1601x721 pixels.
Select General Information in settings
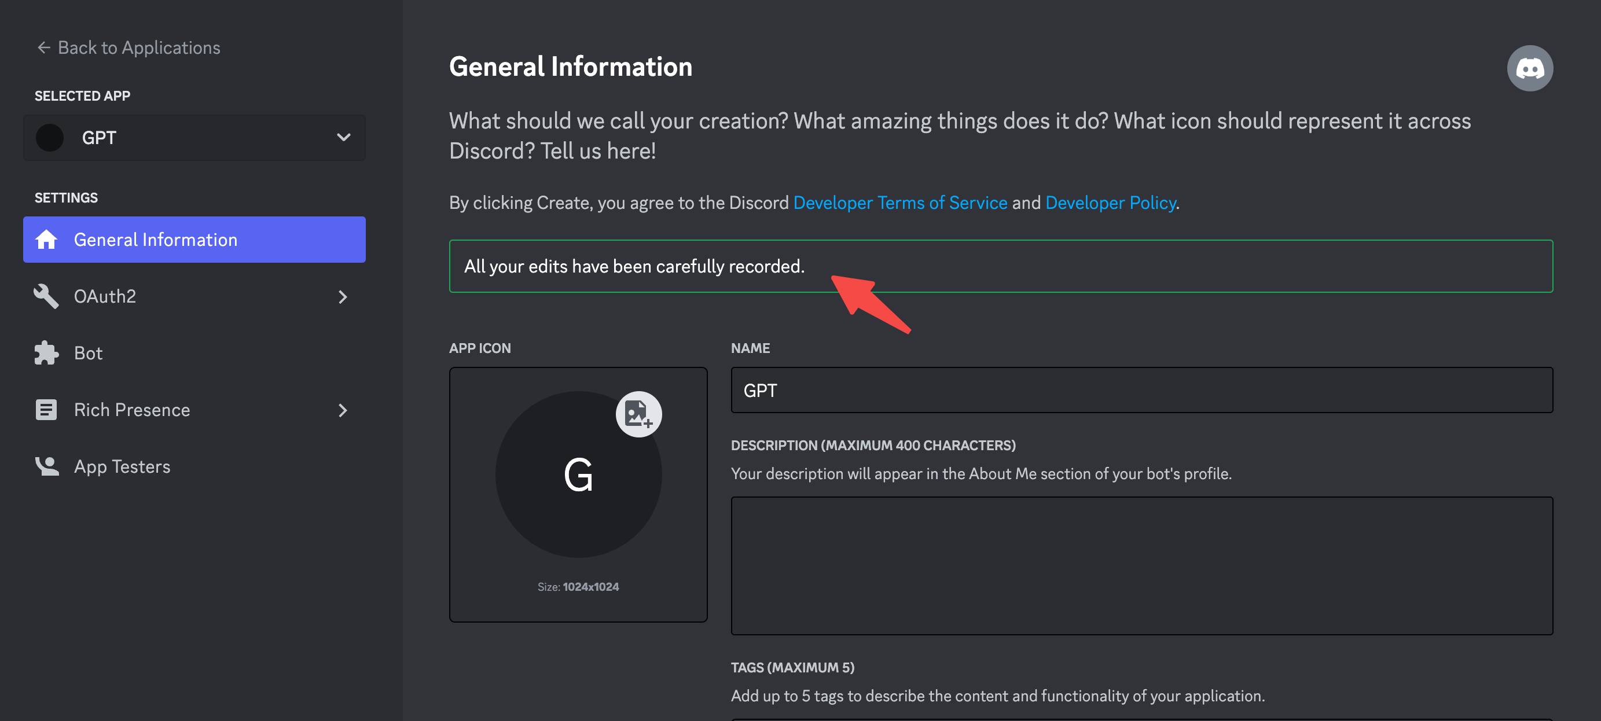[194, 240]
